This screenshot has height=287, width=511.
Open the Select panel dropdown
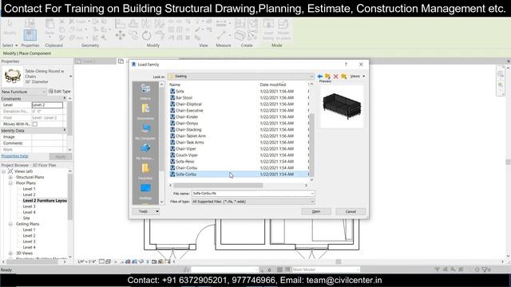(x=10, y=45)
